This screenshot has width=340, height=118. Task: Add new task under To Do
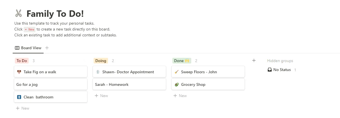[22, 108]
